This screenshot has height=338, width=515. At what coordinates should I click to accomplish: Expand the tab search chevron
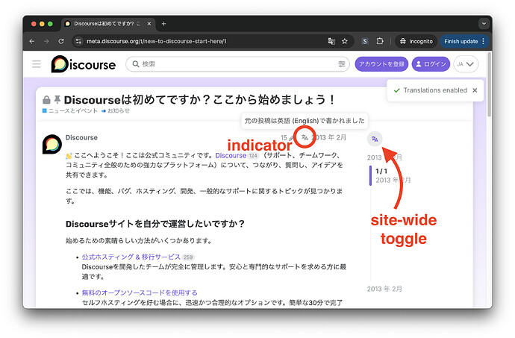484,24
